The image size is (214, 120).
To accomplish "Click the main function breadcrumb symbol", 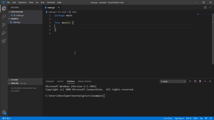I will pyautogui.click(x=73, y=12).
